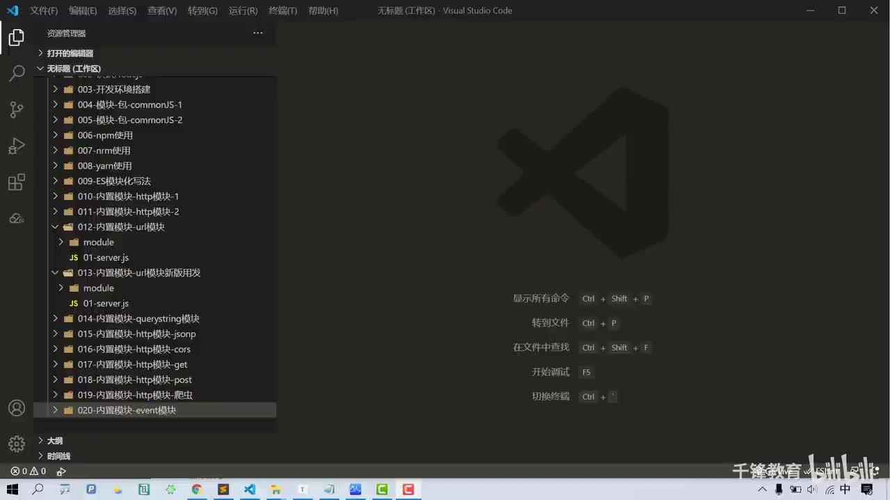Open 01-server.js in the 012-内置模块-url模块 folder
Screen dimensions: 890x500
tap(154, 258)
